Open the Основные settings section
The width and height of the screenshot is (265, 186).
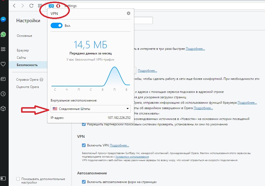(24, 36)
